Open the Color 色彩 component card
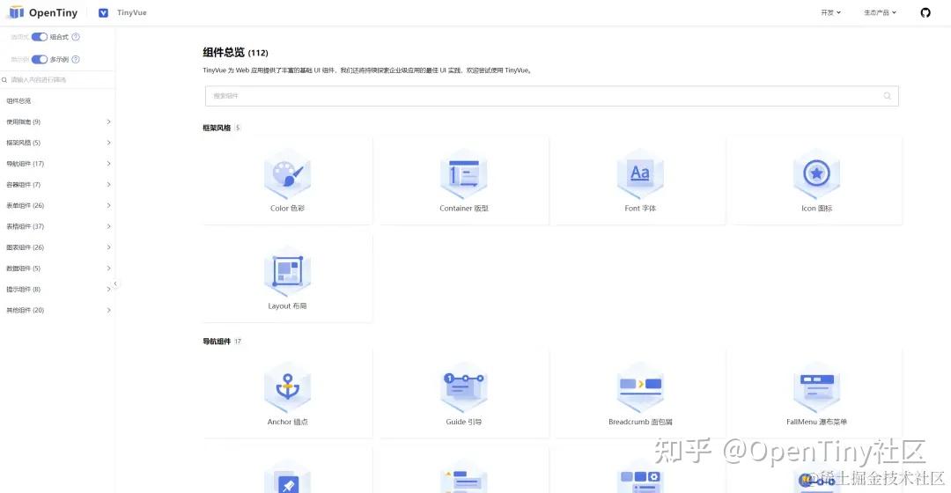Viewport: 951px width, 493px height. coord(287,180)
